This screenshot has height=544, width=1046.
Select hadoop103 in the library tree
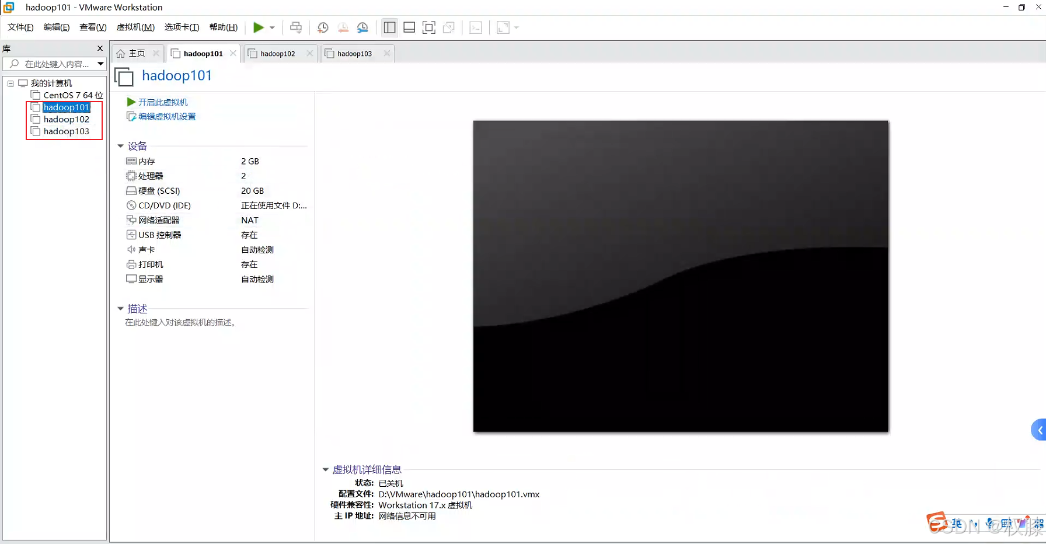pos(66,131)
